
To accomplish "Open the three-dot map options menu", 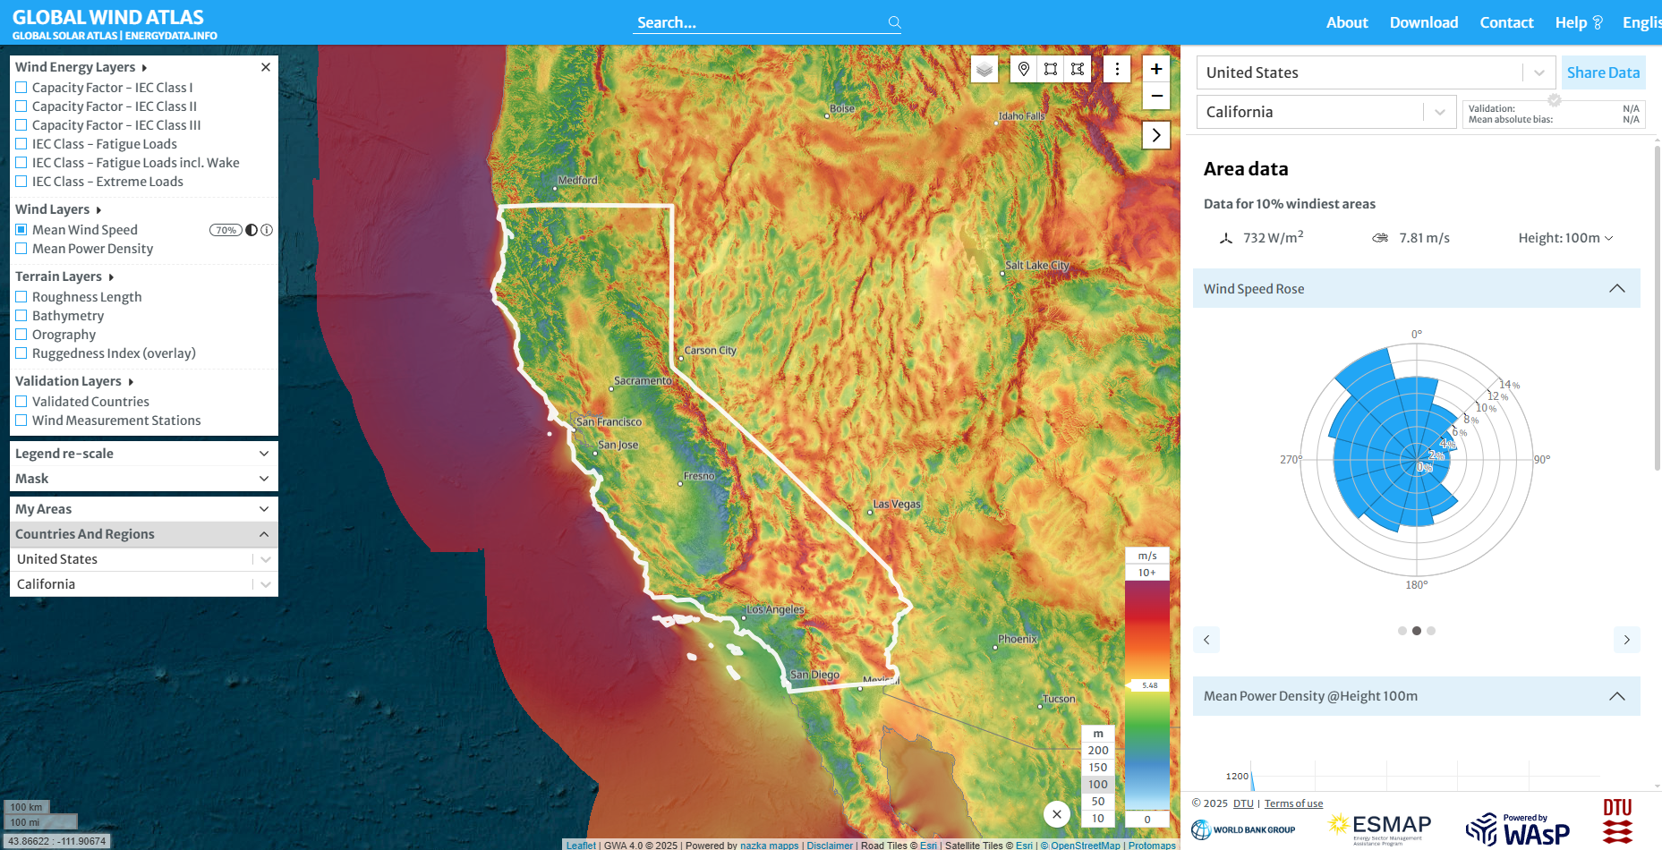I will [1117, 69].
